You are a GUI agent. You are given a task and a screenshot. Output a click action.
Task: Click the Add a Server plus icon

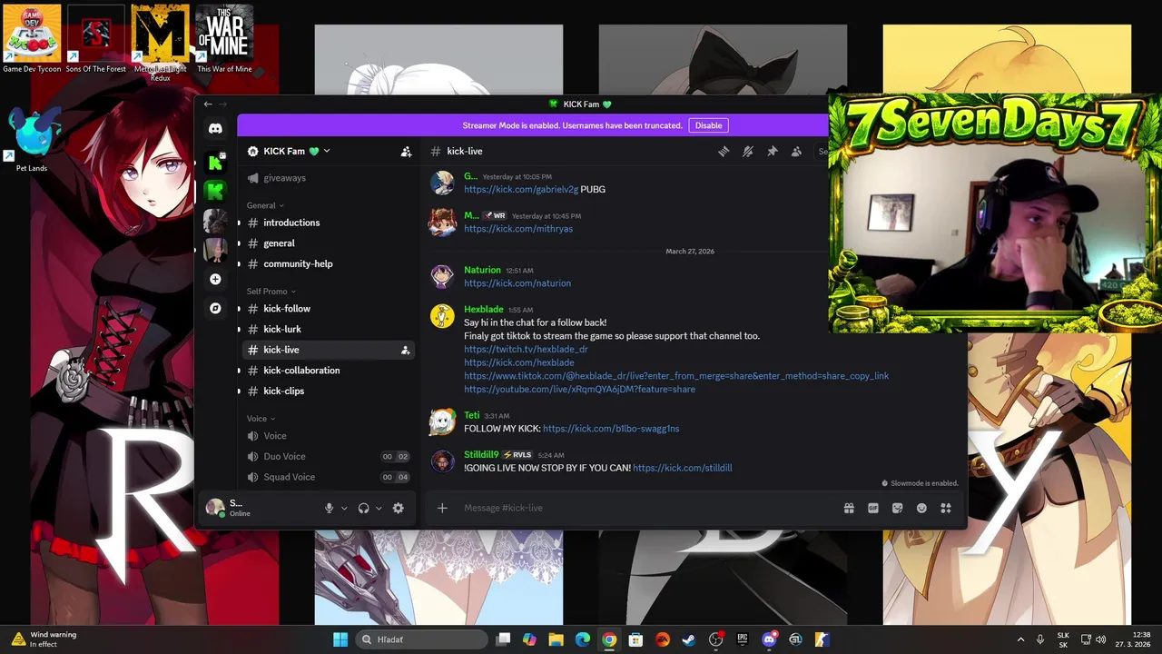click(x=215, y=279)
